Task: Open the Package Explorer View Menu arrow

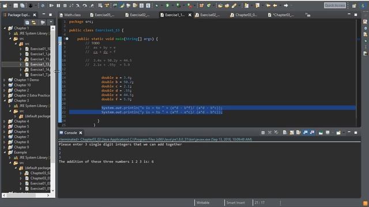Action: [51, 22]
